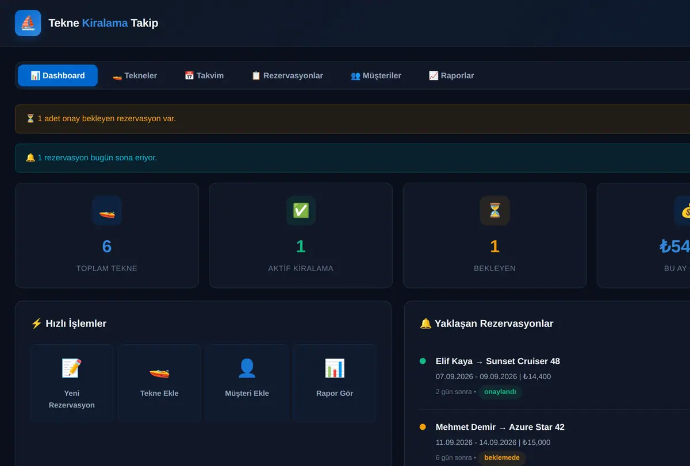Click the pending reservation warning text
This screenshot has height=466, width=690.
[107, 119]
